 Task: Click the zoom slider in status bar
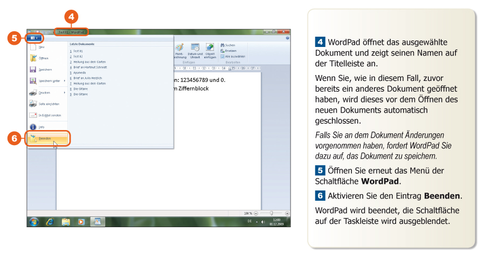tap(271, 213)
